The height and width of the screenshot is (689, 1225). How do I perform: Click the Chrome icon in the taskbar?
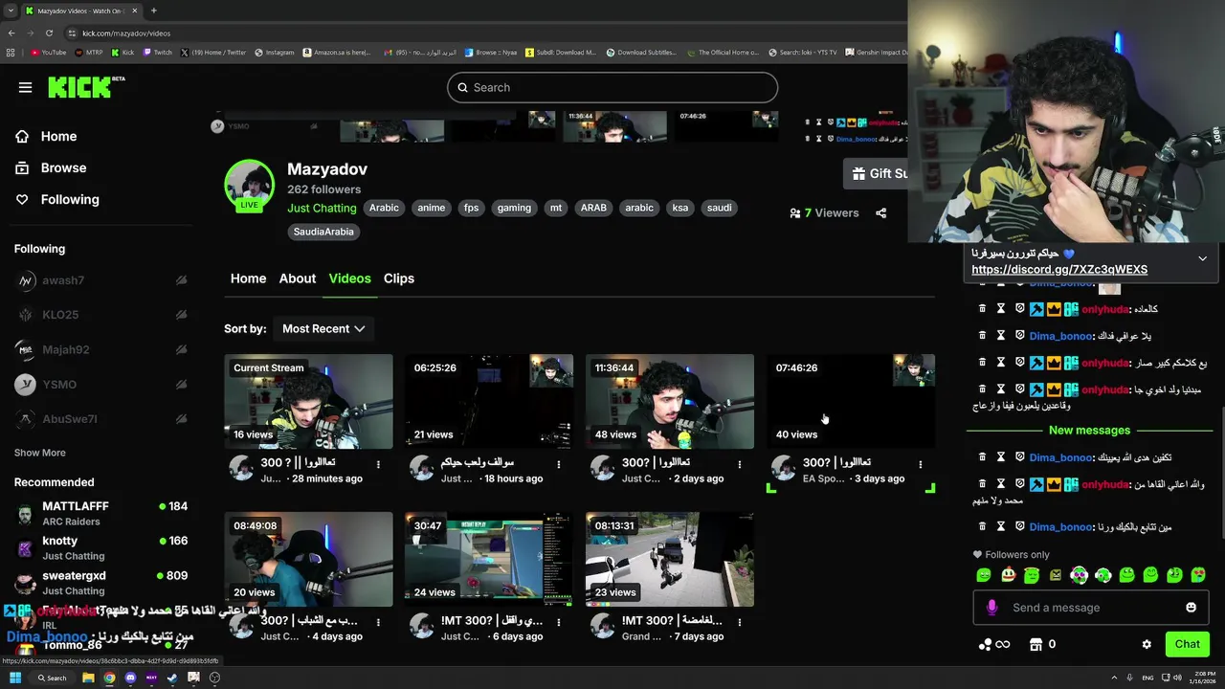(x=109, y=678)
